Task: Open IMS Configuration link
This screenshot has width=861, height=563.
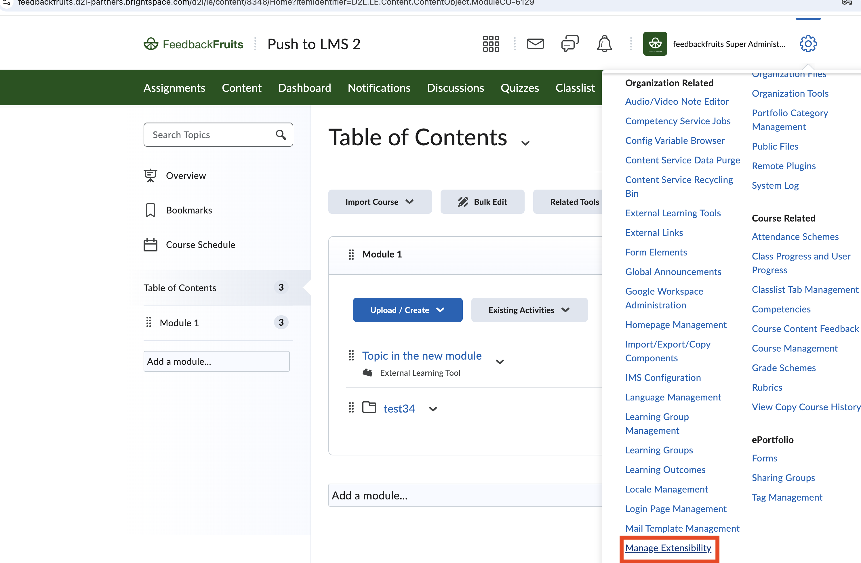Action: [x=663, y=377]
